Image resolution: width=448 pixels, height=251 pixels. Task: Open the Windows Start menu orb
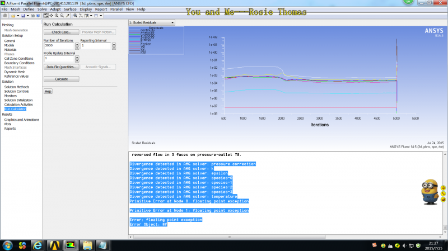coord(8,245)
